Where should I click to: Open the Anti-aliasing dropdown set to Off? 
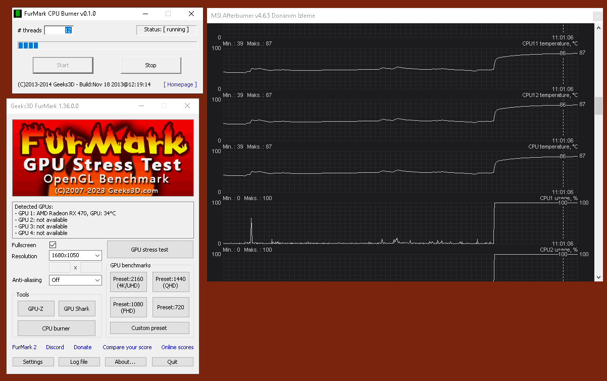(75, 280)
